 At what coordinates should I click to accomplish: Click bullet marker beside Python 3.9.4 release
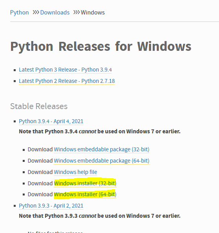tap(14, 122)
